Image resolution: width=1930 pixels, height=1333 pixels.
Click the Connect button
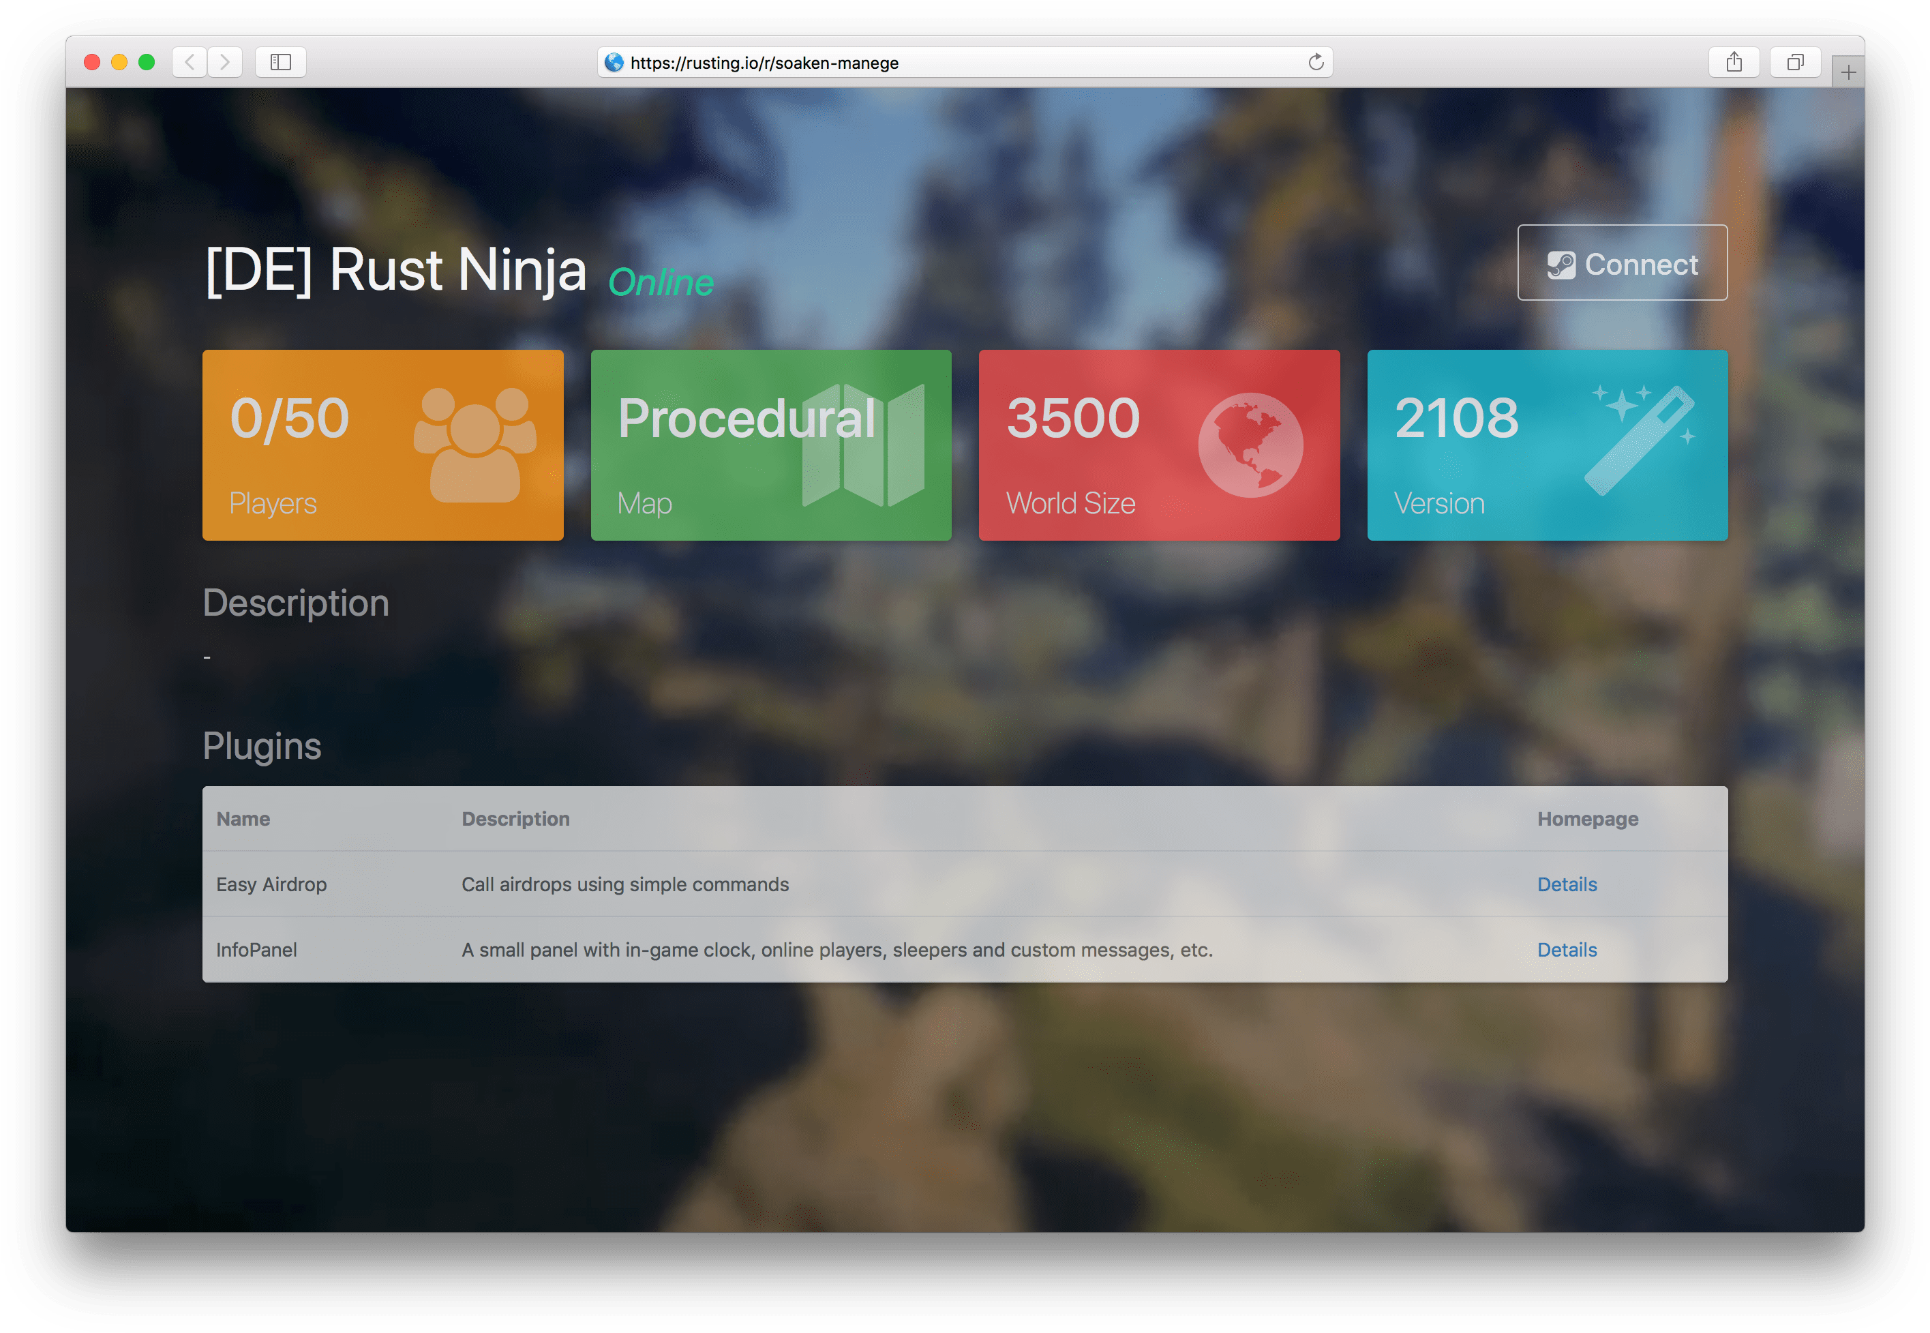click(1622, 263)
